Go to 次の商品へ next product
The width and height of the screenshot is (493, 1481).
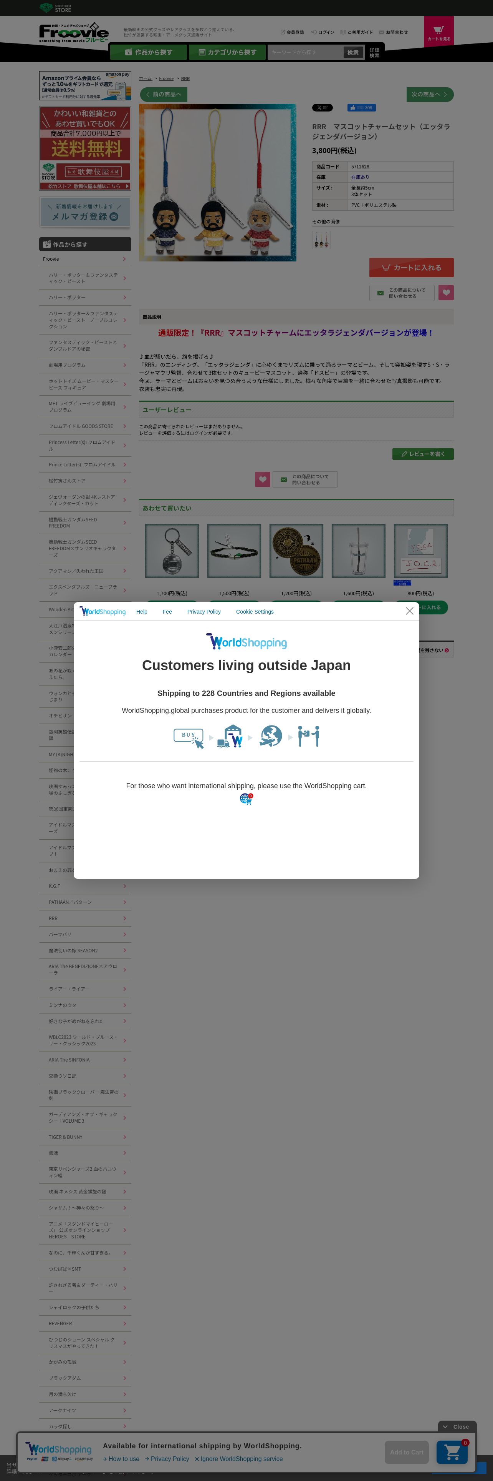coord(430,94)
